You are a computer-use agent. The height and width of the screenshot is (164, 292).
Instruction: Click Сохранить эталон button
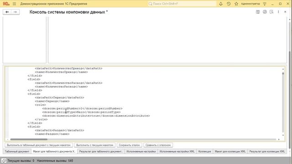129,145
